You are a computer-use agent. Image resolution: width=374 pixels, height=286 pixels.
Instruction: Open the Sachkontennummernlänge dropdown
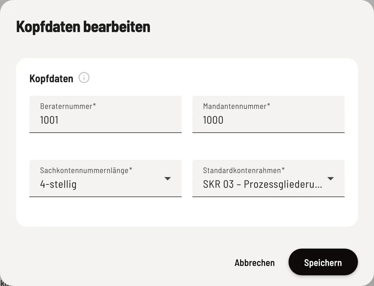106,178
